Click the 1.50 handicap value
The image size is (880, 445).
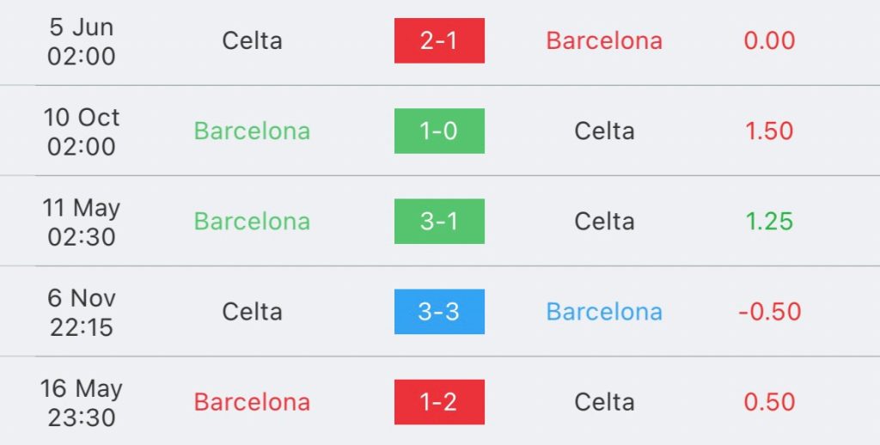(x=769, y=131)
